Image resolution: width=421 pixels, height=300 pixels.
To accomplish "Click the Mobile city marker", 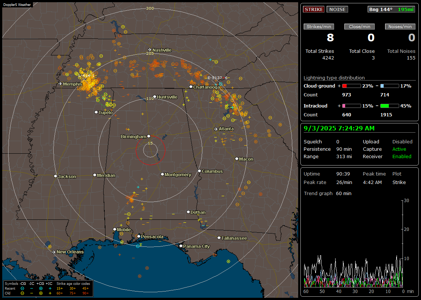I will tap(115, 229).
